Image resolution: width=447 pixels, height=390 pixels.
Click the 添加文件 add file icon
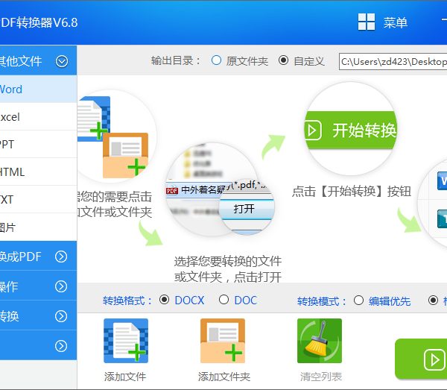pyautogui.click(x=125, y=342)
